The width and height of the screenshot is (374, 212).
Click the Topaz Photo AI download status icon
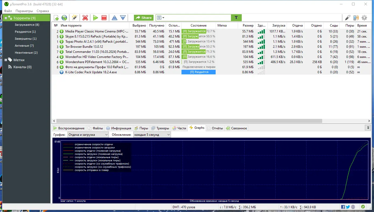pos(62,41)
